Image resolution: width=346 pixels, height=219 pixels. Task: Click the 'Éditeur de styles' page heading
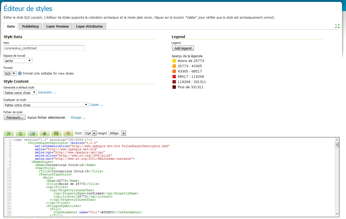click(x=28, y=9)
